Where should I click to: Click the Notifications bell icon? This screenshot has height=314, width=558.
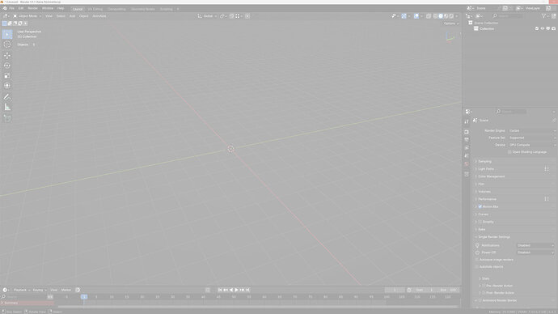pyautogui.click(x=477, y=245)
